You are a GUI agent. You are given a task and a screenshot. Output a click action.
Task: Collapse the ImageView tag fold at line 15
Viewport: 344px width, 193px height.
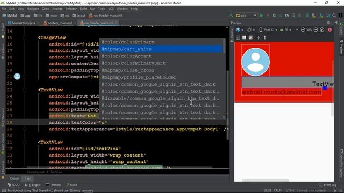(25, 38)
